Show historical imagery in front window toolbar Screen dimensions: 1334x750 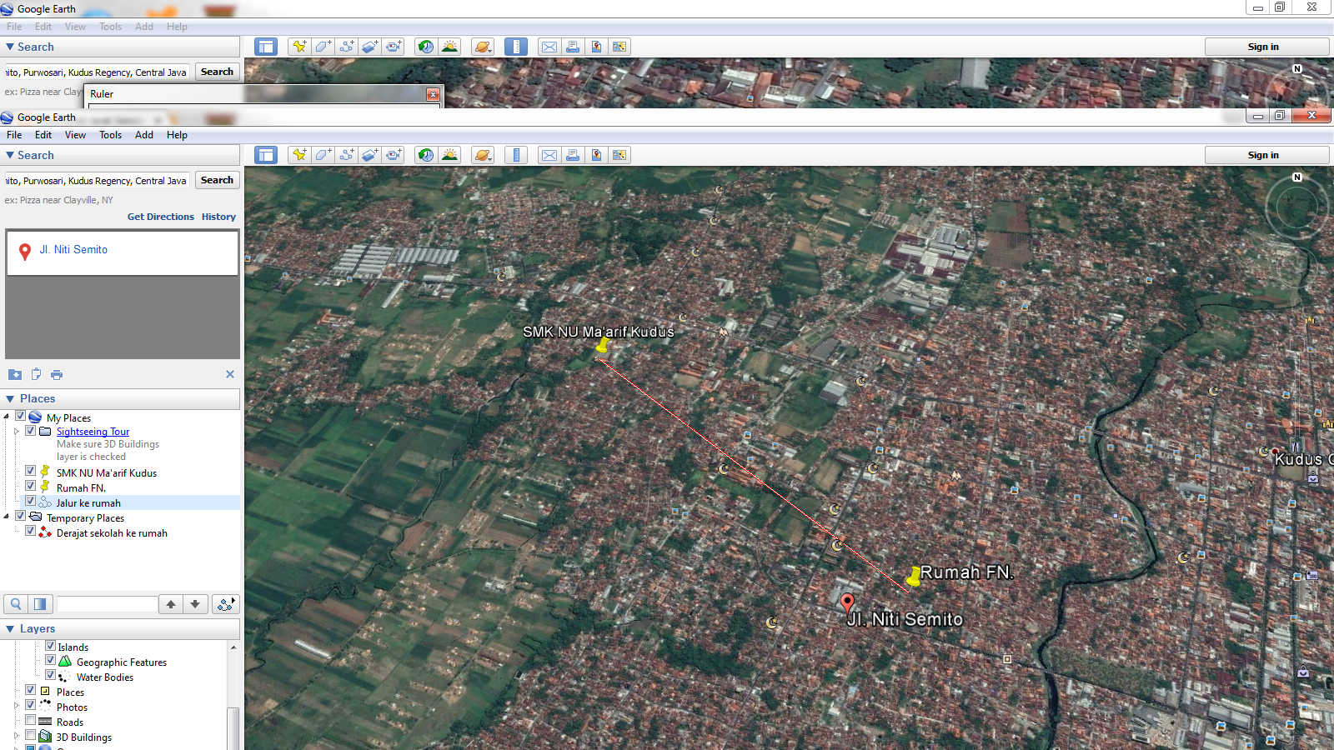(x=426, y=155)
